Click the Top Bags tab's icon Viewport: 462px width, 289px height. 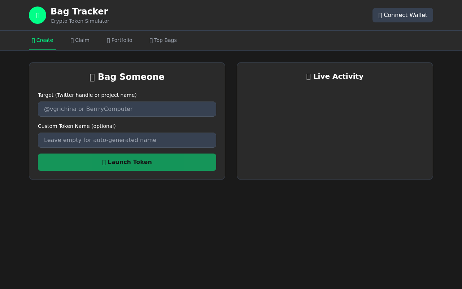click(151, 40)
